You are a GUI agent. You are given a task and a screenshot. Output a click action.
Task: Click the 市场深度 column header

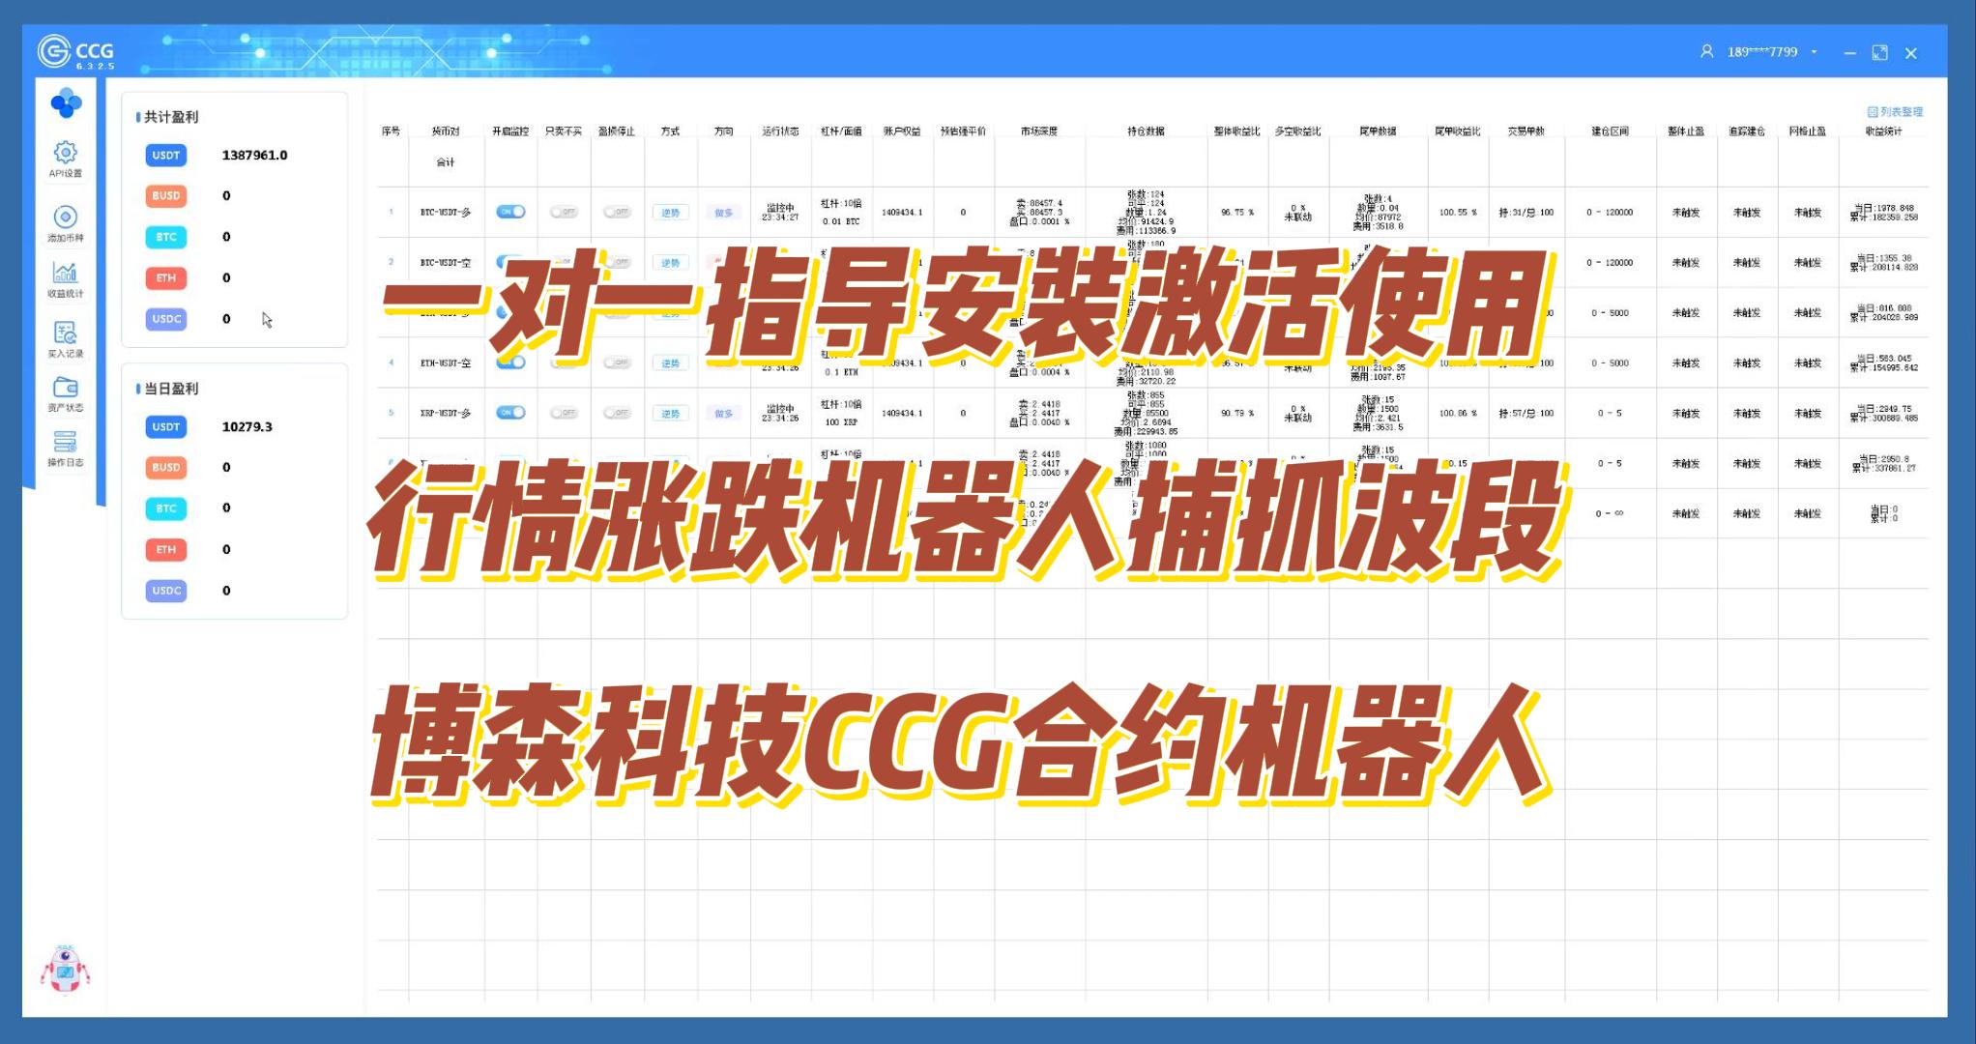click(x=1039, y=131)
